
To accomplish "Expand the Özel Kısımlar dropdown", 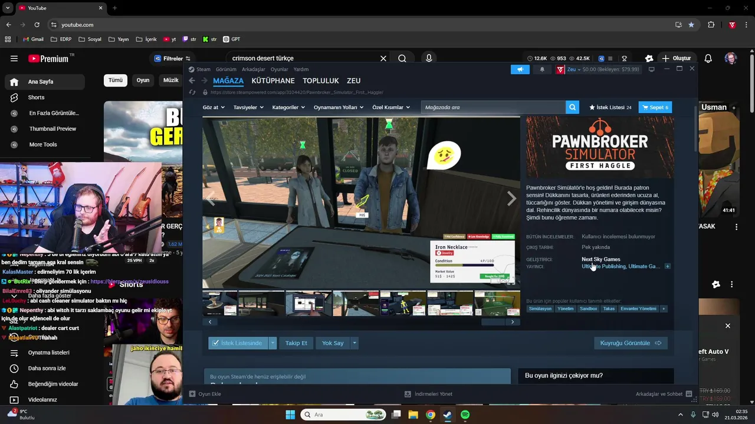I will pos(391,107).
